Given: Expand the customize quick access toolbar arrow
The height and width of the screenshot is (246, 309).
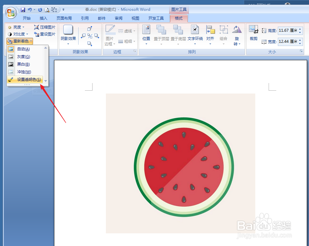Looking at the screenshot, I should (64, 10).
